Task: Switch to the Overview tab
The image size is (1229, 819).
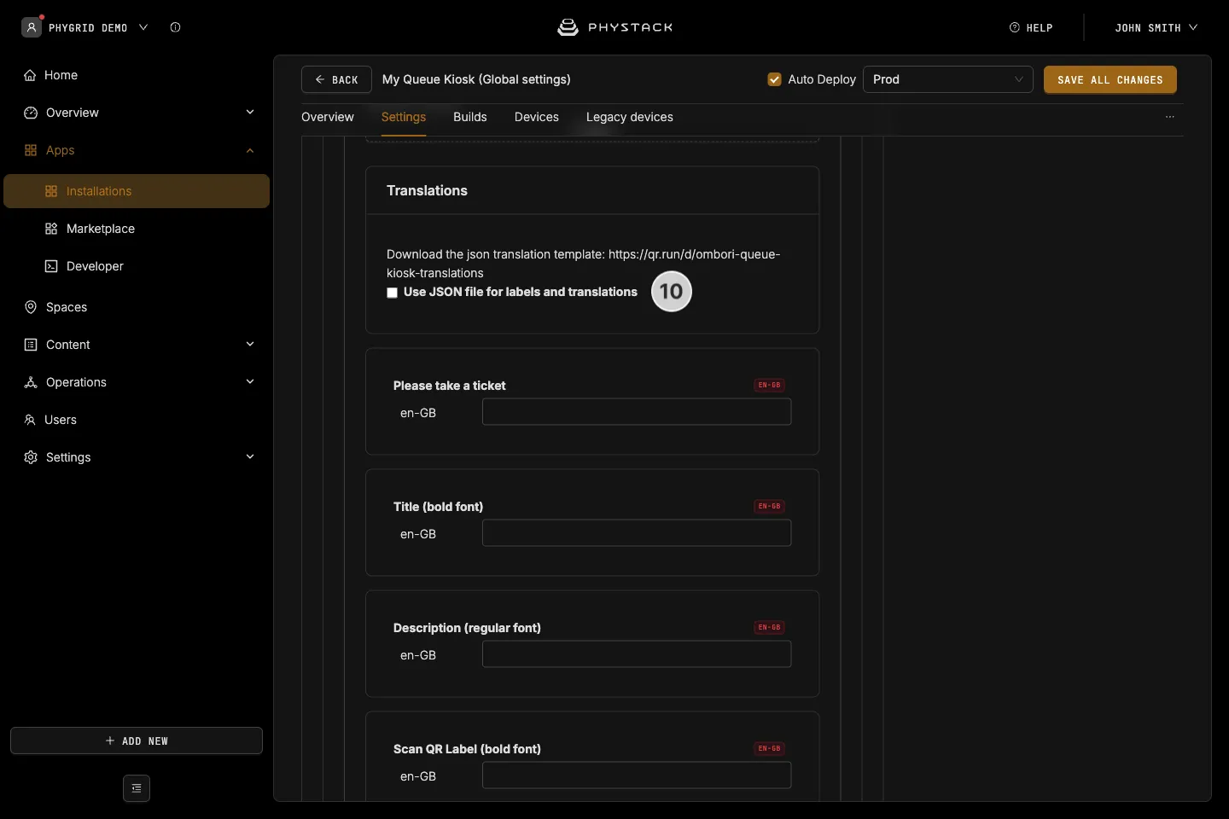Action: (328, 117)
